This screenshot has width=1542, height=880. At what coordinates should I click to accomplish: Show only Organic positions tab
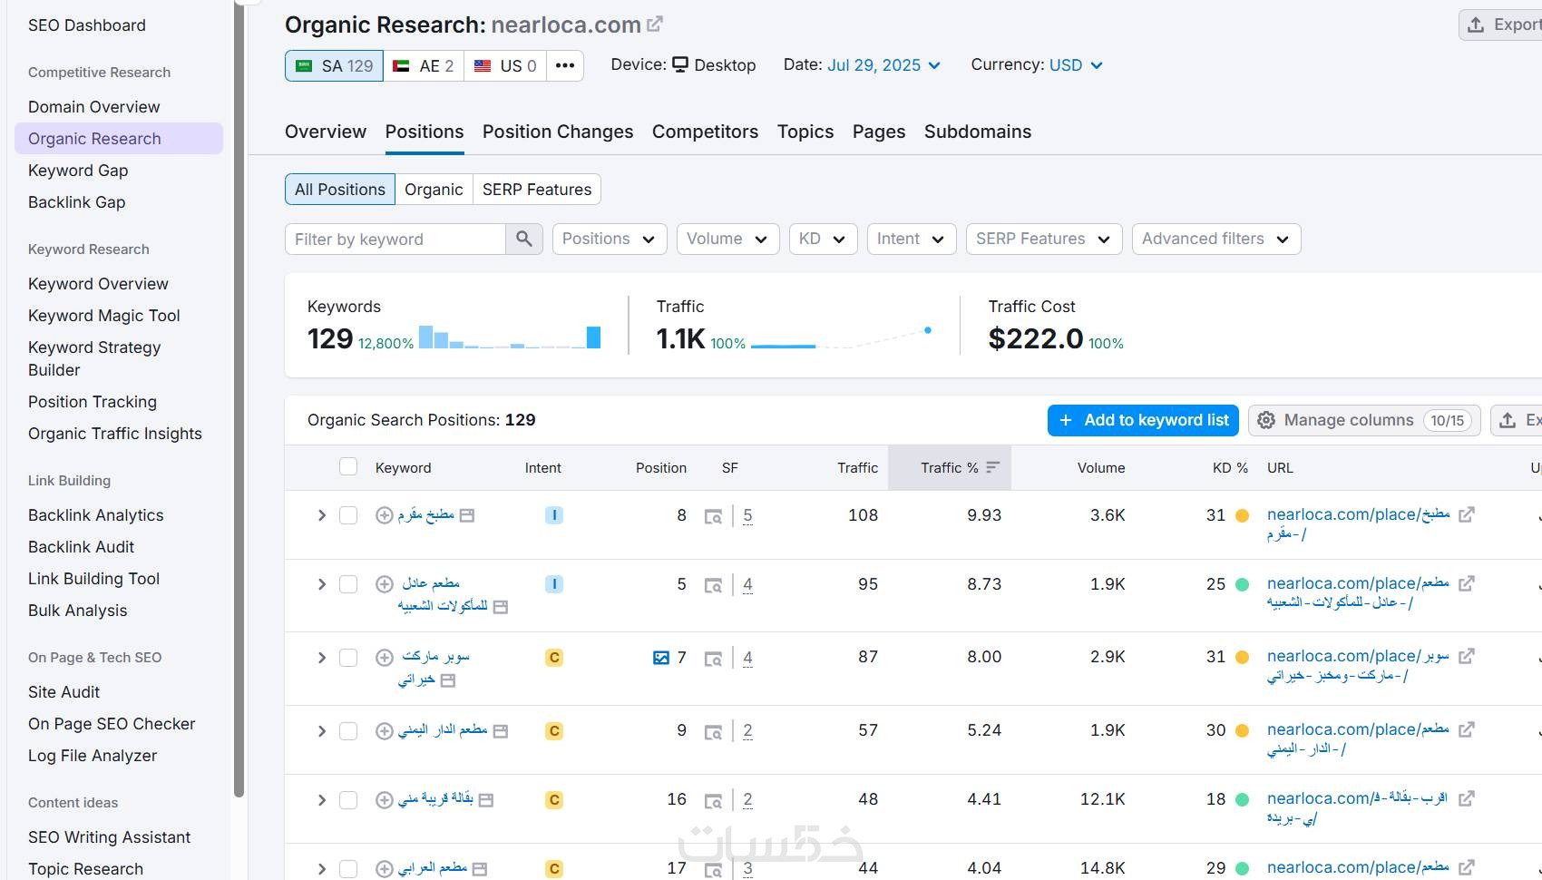point(434,189)
